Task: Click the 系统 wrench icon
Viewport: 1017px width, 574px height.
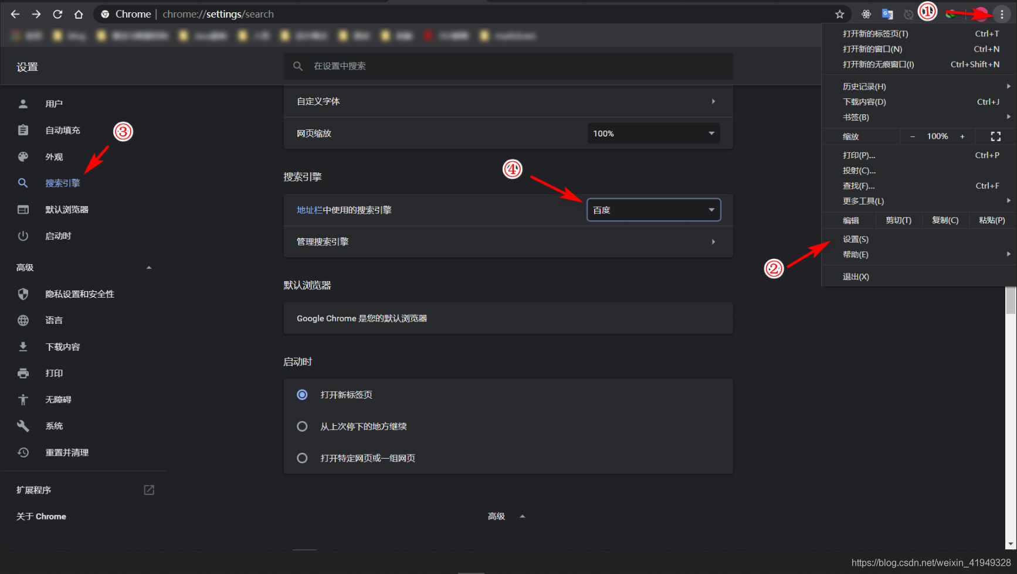Action: [x=23, y=426]
